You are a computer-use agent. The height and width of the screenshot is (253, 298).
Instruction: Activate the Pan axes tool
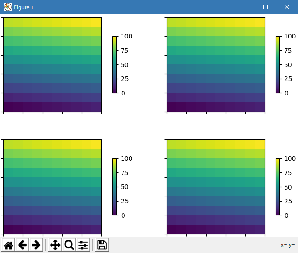coord(55,245)
